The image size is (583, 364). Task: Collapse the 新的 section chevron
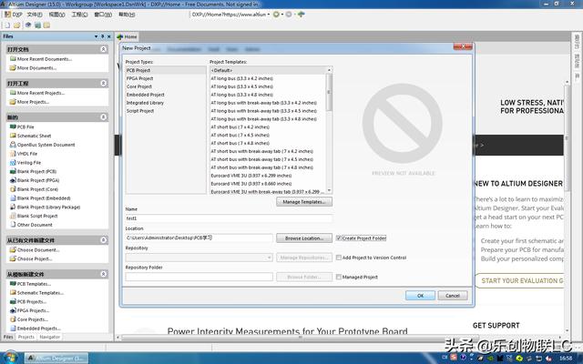coord(103,117)
